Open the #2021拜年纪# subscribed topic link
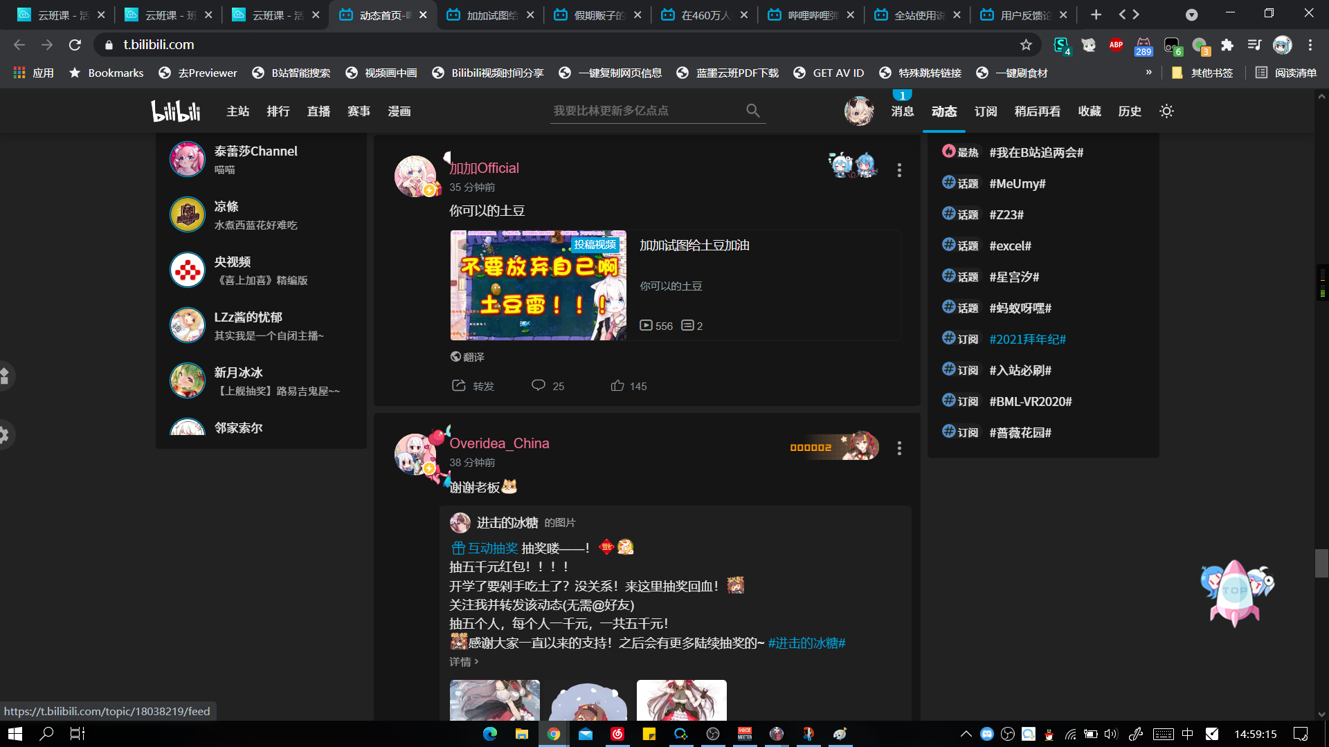 click(x=1028, y=339)
